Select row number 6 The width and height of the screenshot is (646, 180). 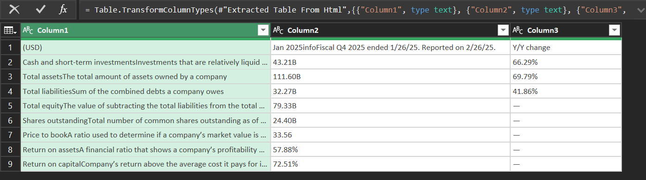10,120
